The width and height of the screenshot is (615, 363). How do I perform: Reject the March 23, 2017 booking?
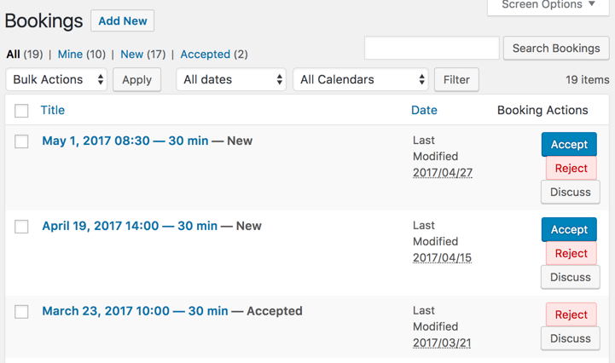coord(571,314)
